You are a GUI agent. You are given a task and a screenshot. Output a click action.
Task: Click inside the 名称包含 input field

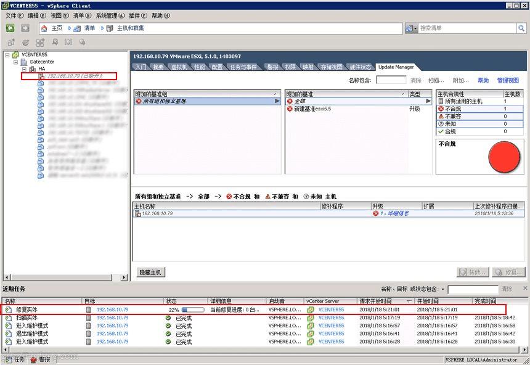391,80
